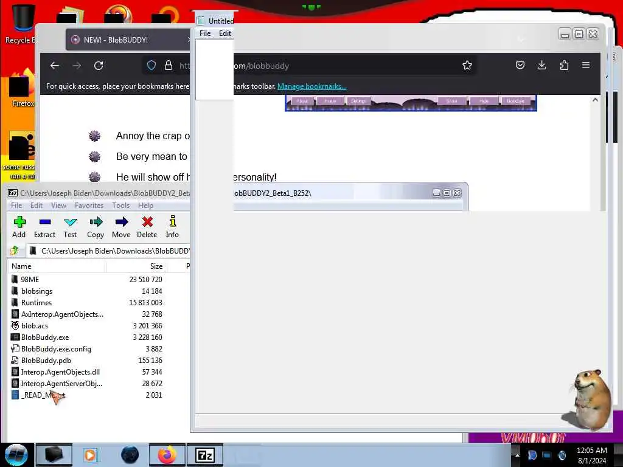Click the Move arrow icon in 7-Zip
623x467 pixels.
(121, 227)
